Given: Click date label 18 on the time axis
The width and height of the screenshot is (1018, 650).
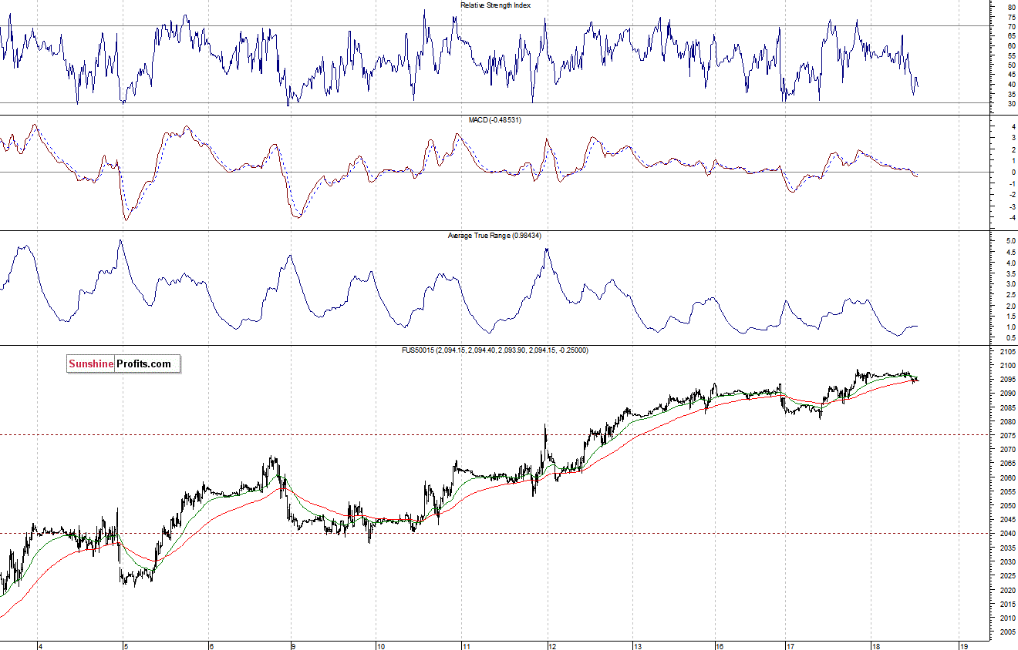Looking at the screenshot, I should click(876, 646).
